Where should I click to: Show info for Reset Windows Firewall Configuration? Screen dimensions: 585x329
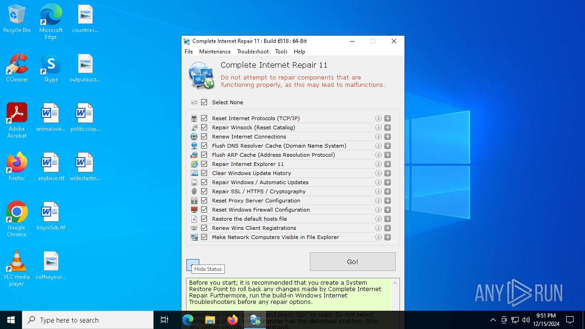click(x=378, y=210)
